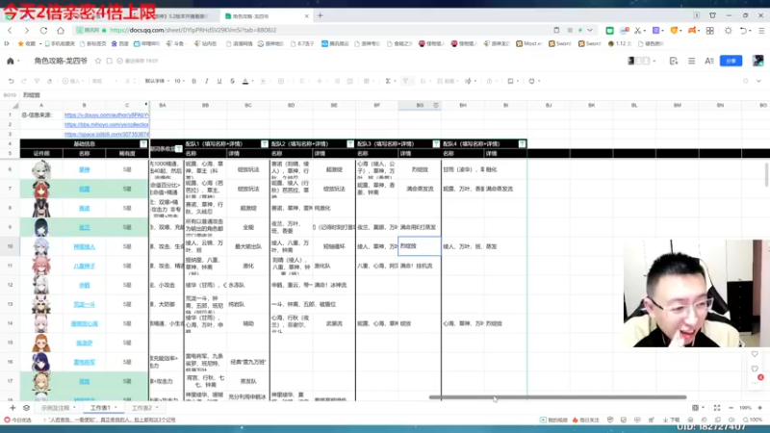Select the row 10 header
Viewport: 770px width, 433px height.
(x=10, y=246)
